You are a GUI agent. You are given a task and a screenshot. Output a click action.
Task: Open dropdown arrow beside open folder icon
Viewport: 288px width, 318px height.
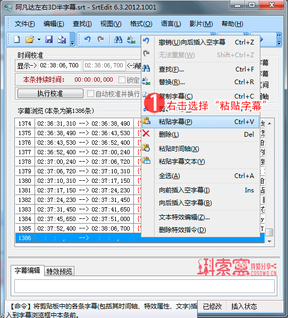click(x=39, y=40)
